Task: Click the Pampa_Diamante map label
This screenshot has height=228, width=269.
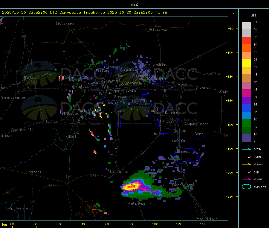Action: (13, 97)
